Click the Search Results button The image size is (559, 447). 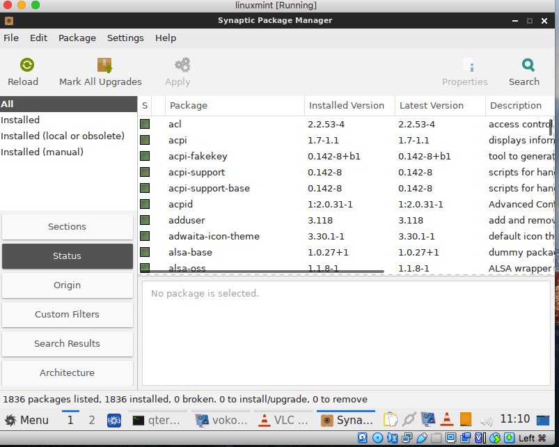68,344
